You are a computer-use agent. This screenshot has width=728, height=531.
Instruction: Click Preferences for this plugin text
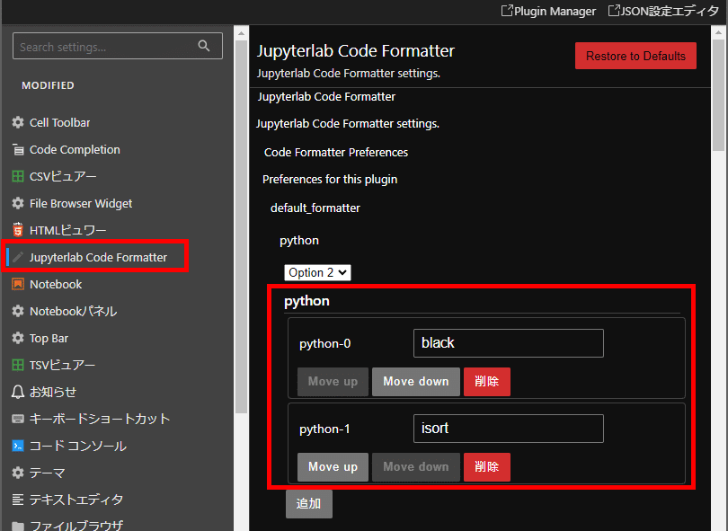[x=330, y=179]
